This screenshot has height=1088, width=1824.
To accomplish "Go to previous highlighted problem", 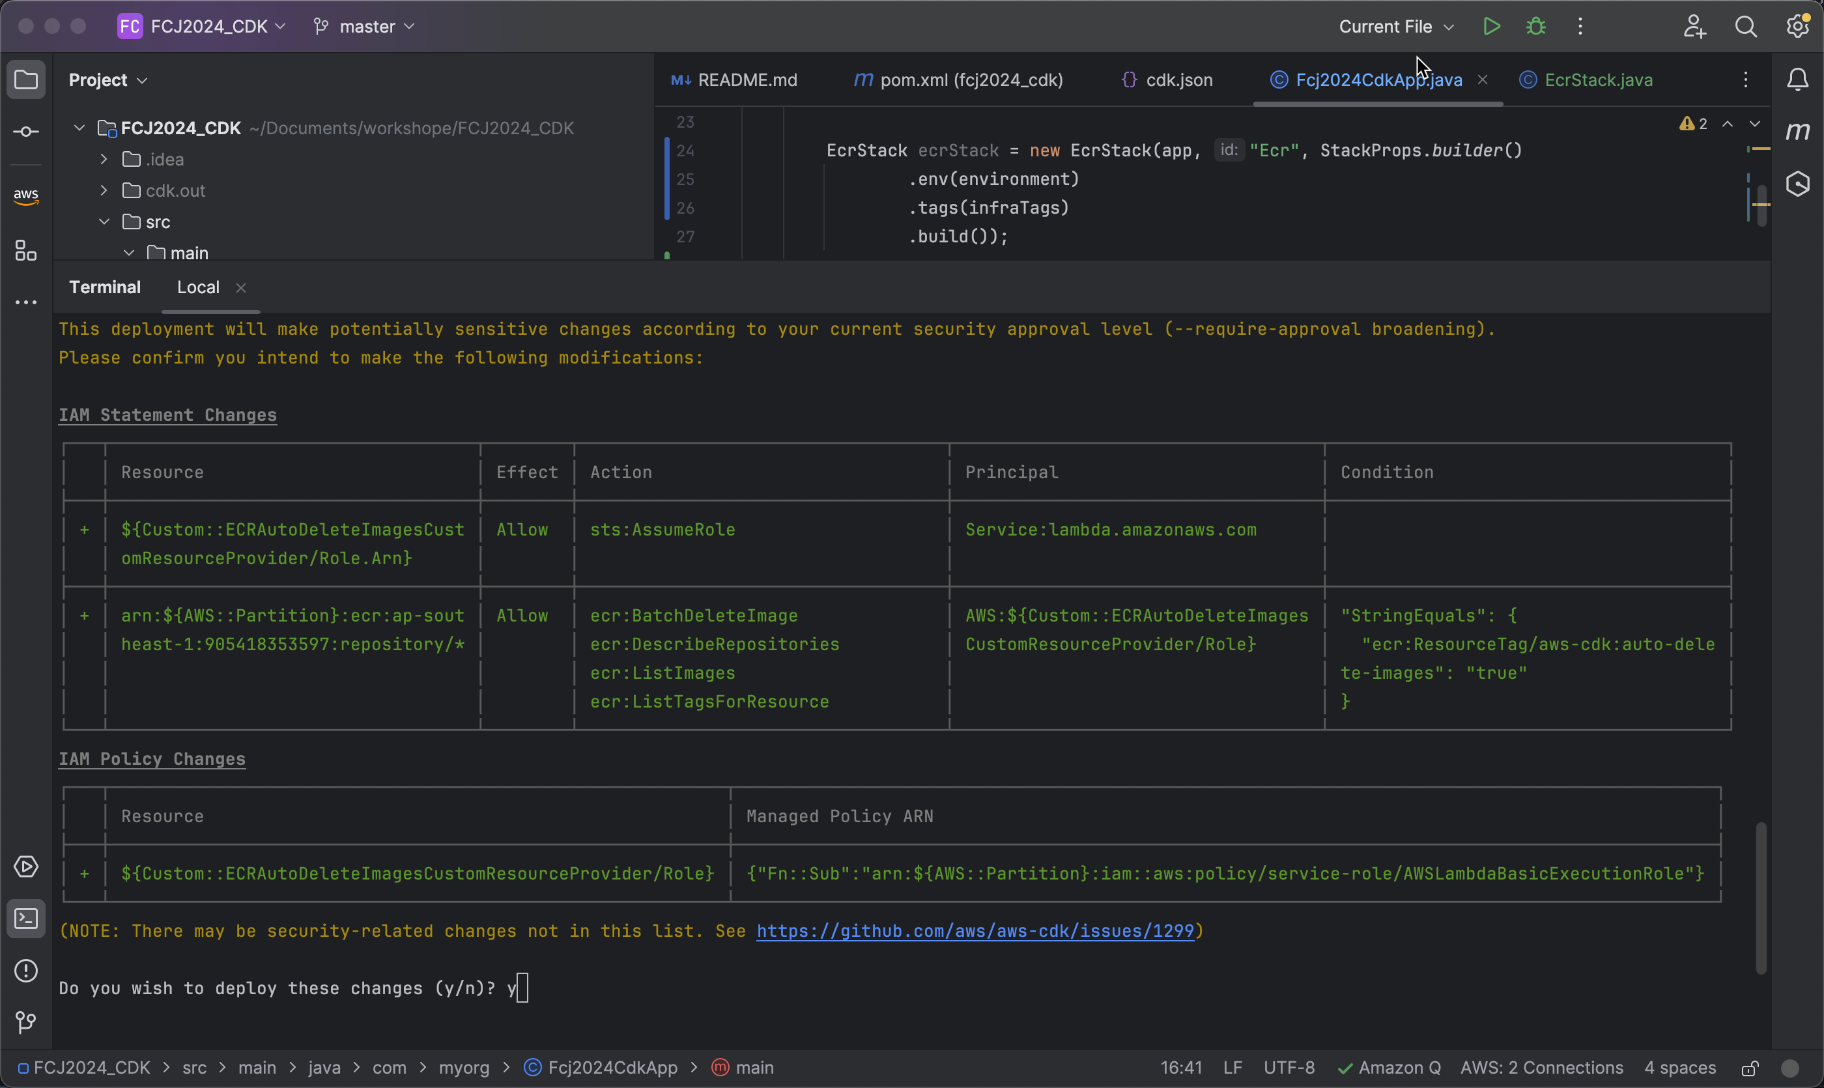I will tap(1728, 124).
